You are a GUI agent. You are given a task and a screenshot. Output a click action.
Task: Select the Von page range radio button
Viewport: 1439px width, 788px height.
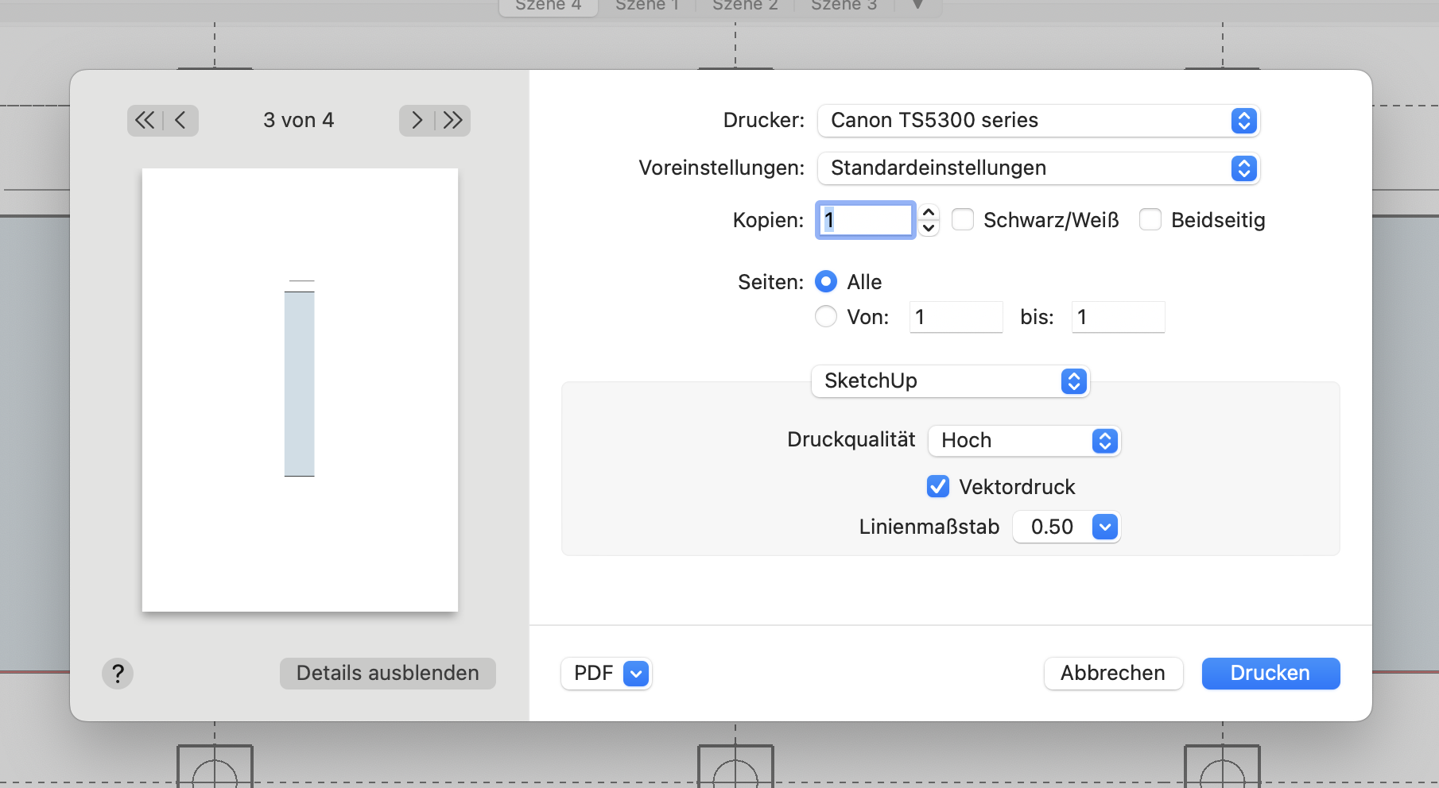[x=826, y=317]
